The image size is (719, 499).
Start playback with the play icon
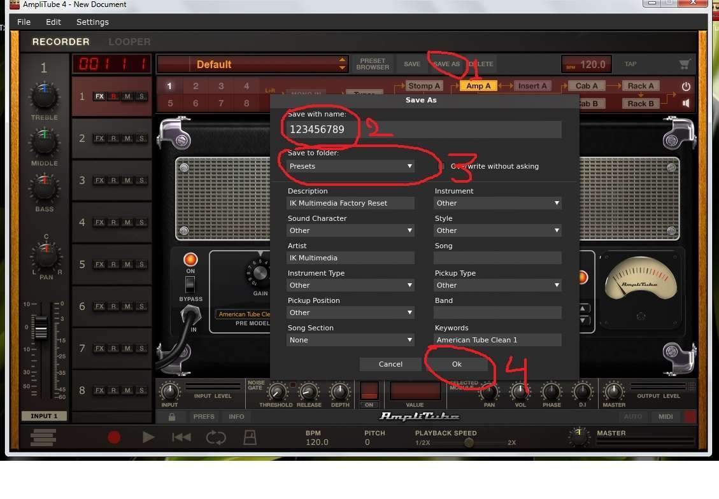(x=148, y=437)
